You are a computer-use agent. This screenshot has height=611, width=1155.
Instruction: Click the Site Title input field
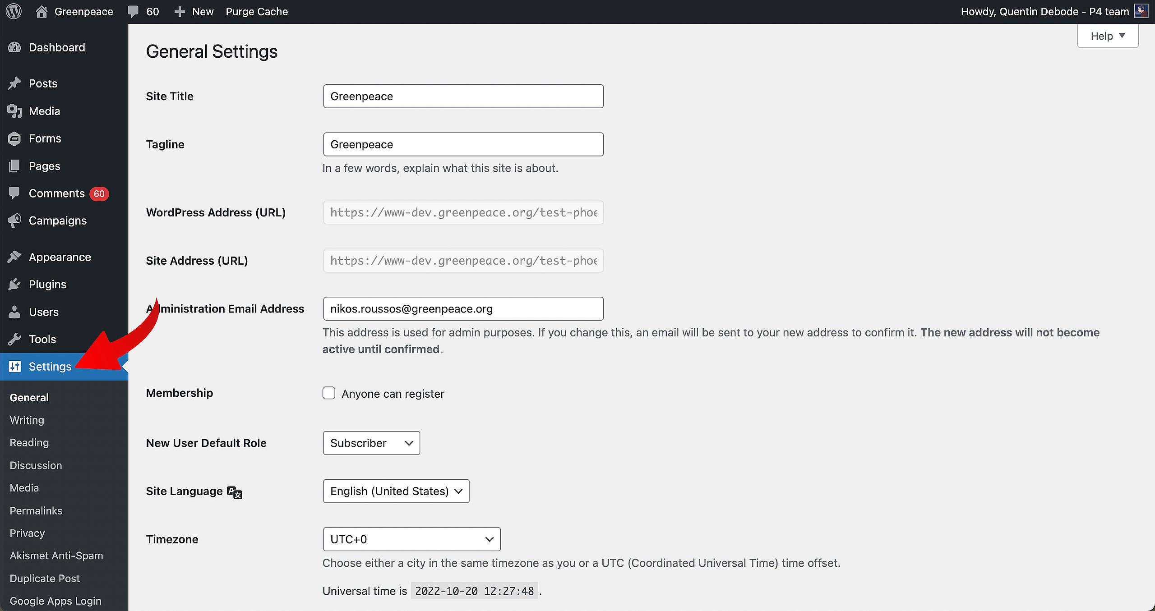(463, 96)
